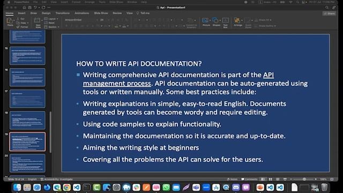The width and height of the screenshot is (343, 193).
Task: Select slide 17 thumbnail
Action: pyautogui.click(x=27, y=99)
